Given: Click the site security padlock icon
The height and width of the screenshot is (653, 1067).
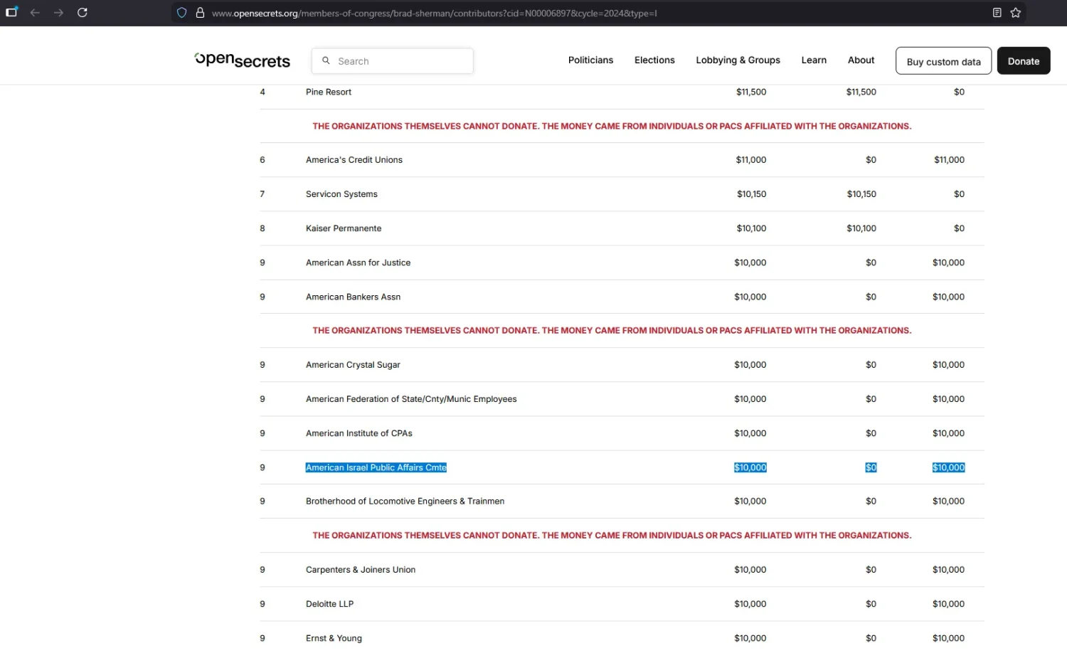Looking at the screenshot, I should coord(201,13).
